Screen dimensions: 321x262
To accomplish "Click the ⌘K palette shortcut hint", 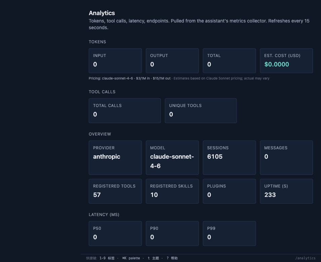I will point(131,258).
